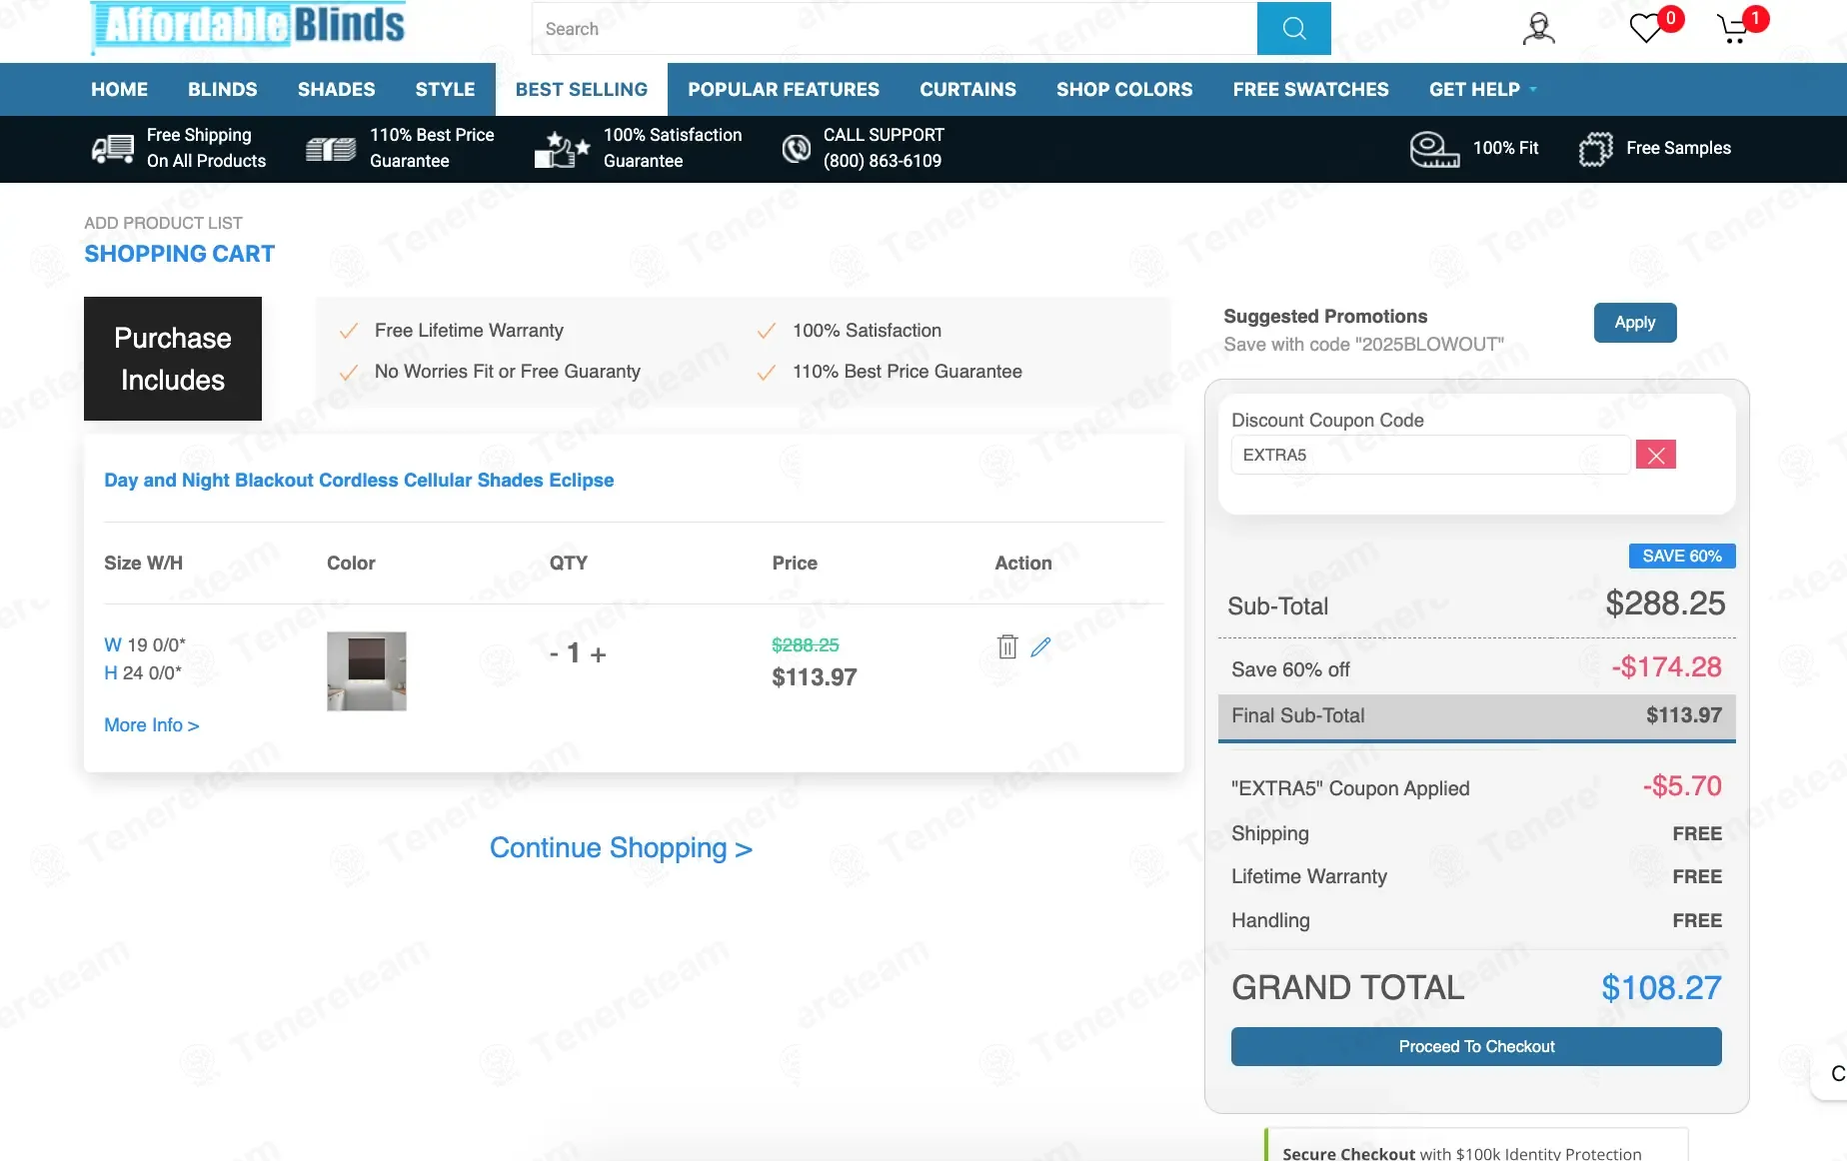The image size is (1847, 1161).
Task: Apply the suggested 2025BLOWOUT promotion
Action: click(x=1634, y=322)
